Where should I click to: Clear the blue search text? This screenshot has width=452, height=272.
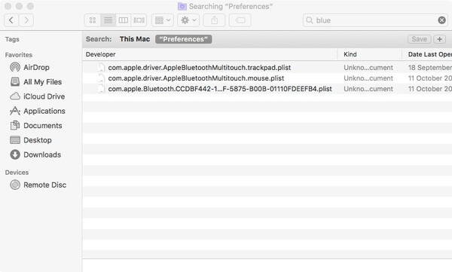(441, 20)
